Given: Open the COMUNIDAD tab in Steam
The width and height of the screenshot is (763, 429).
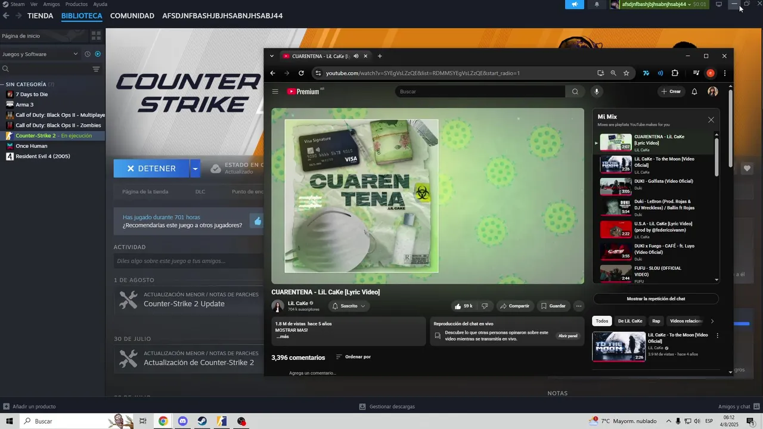Looking at the screenshot, I should coord(132,16).
